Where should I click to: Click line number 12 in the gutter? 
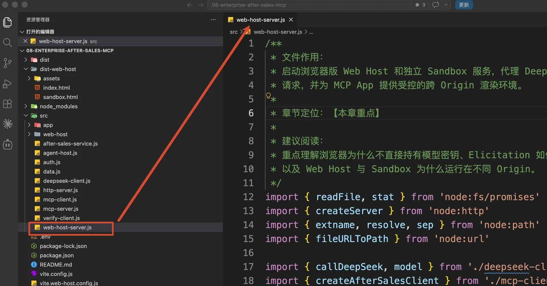pyautogui.click(x=249, y=197)
